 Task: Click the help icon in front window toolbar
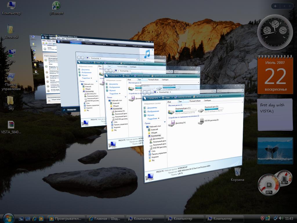tap(242, 95)
